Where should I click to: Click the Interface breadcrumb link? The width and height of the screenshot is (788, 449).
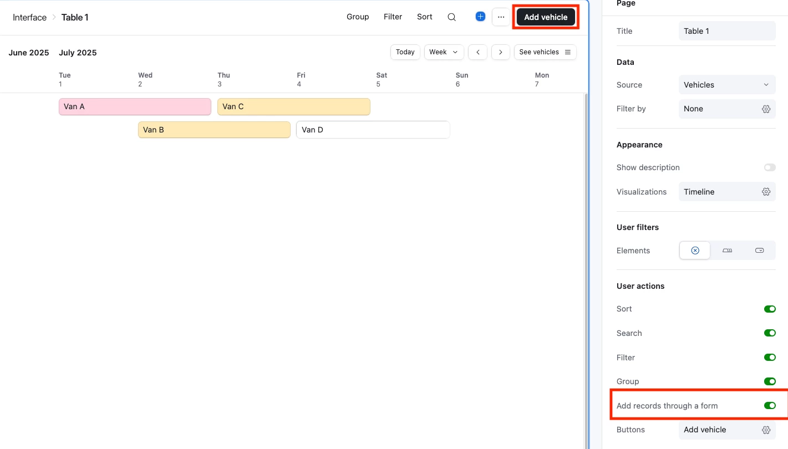click(29, 17)
